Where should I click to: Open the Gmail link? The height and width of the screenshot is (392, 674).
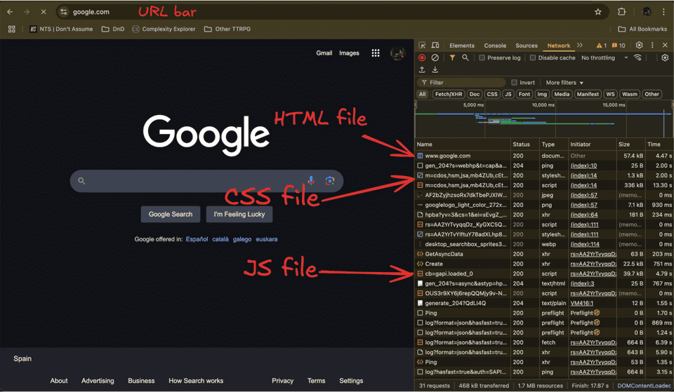tap(324, 53)
